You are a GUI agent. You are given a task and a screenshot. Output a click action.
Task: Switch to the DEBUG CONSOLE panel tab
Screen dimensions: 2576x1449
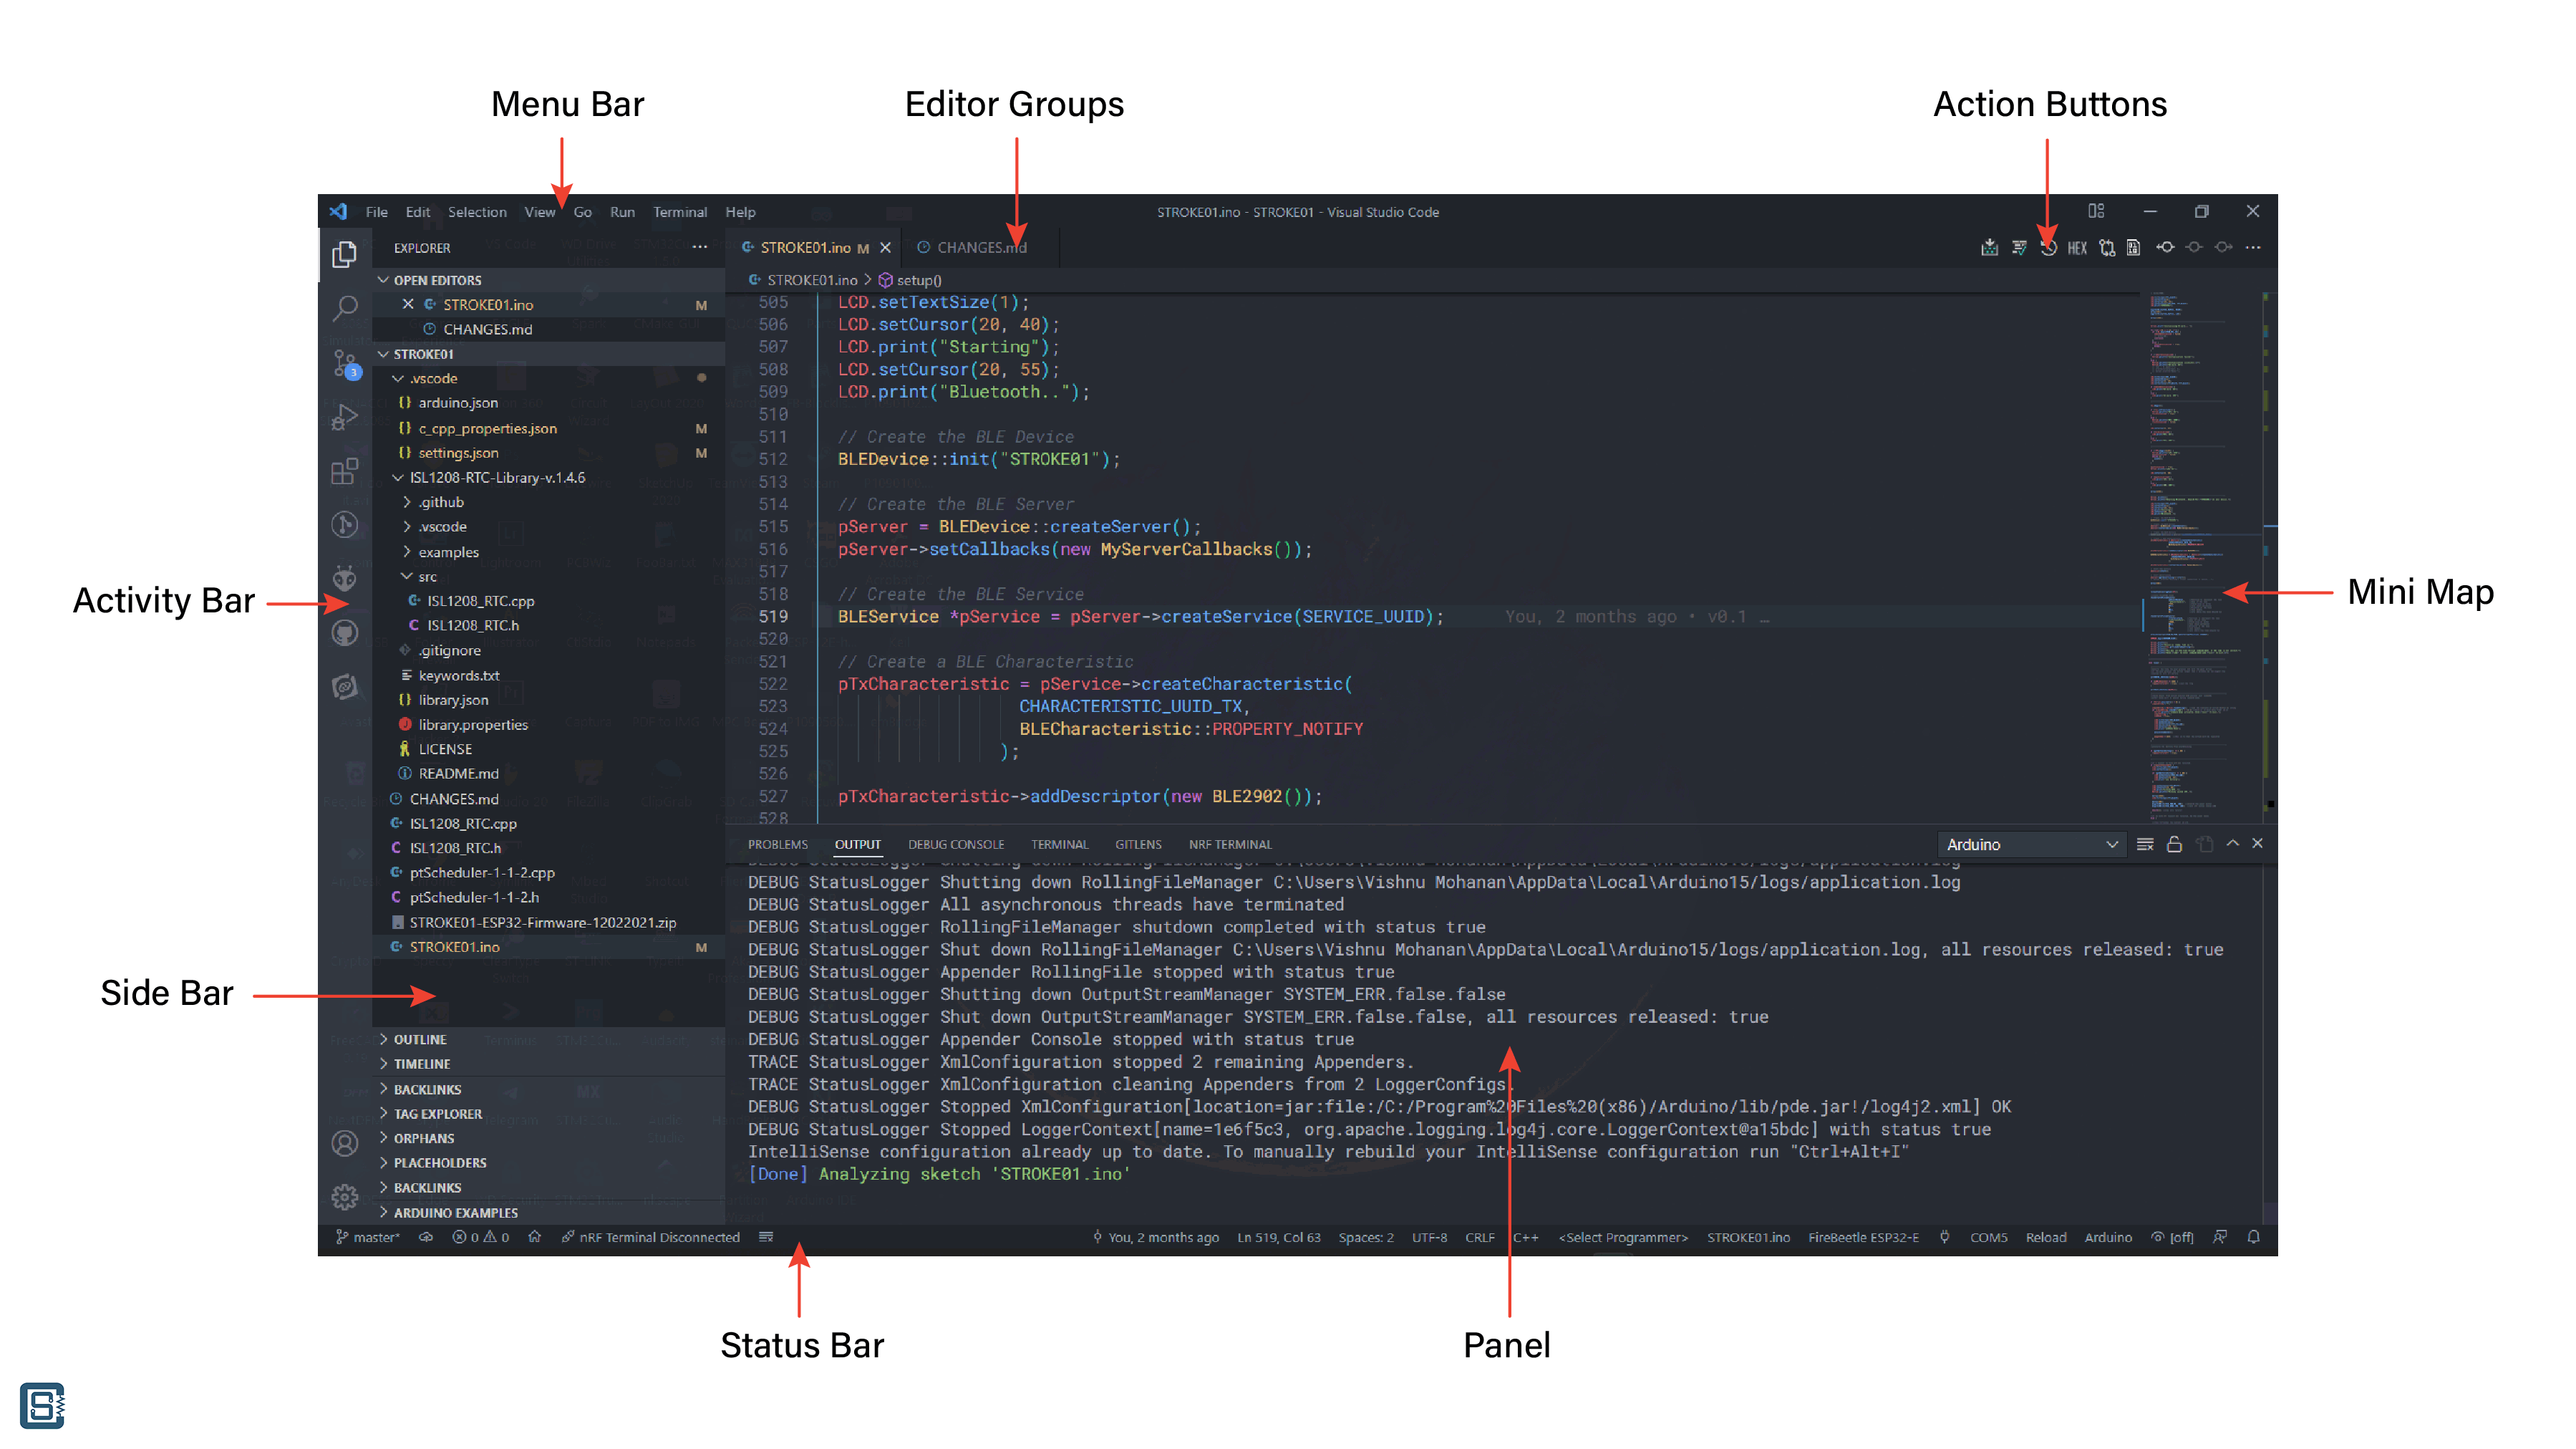[x=956, y=844]
